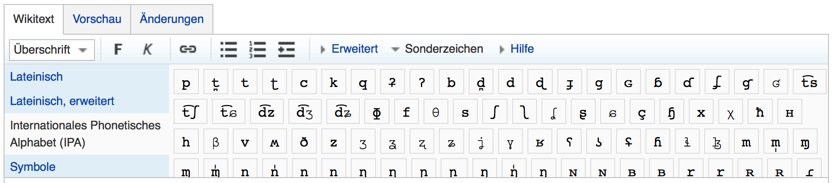833x183 pixels.
Task: Insert a bulleted list
Action: [228, 49]
